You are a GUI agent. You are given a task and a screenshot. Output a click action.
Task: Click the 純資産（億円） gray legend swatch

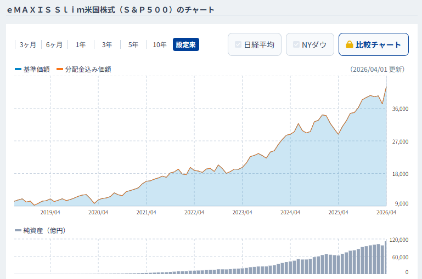pyautogui.click(x=18, y=230)
